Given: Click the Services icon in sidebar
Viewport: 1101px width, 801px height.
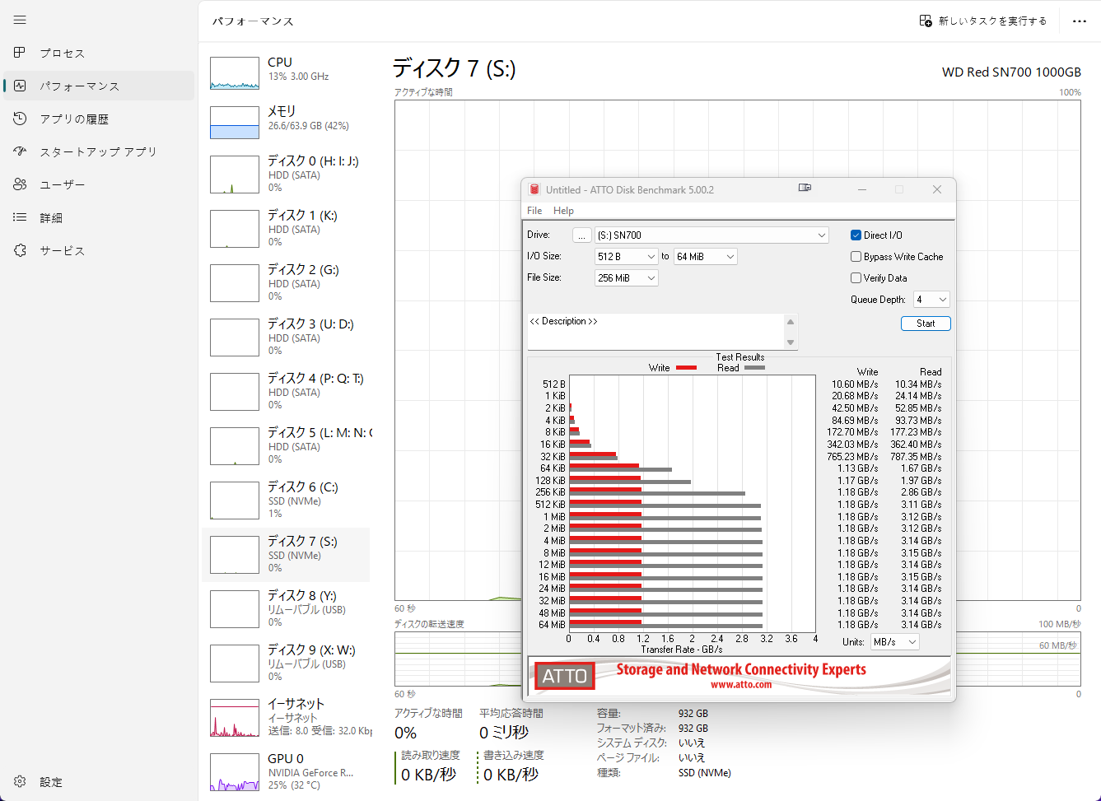Looking at the screenshot, I should pyautogui.click(x=20, y=250).
